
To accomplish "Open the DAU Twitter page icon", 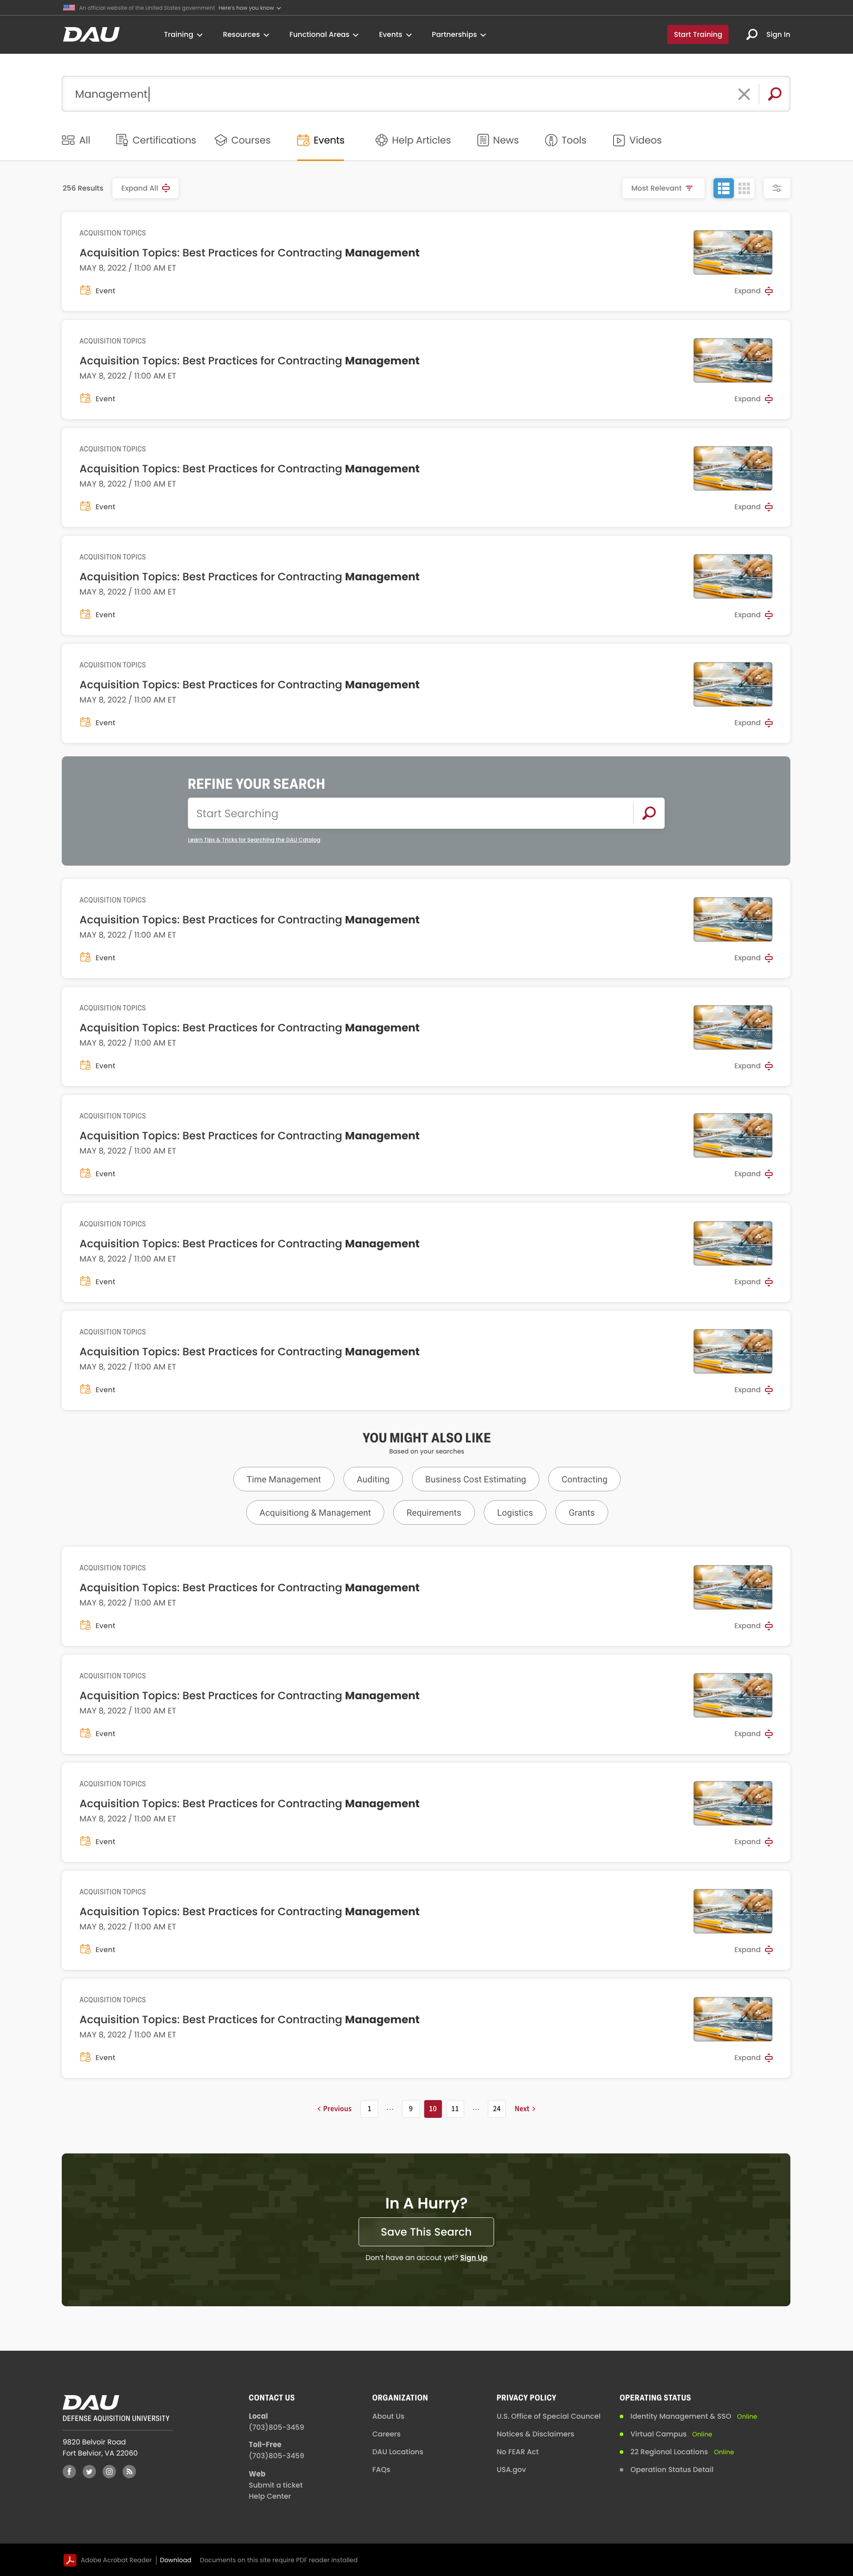I will coord(89,2471).
